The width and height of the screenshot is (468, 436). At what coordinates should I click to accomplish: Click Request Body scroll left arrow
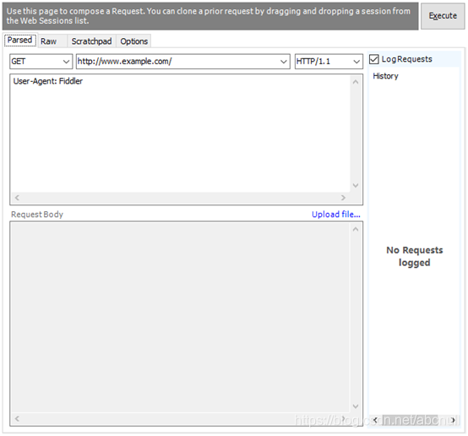17,419
